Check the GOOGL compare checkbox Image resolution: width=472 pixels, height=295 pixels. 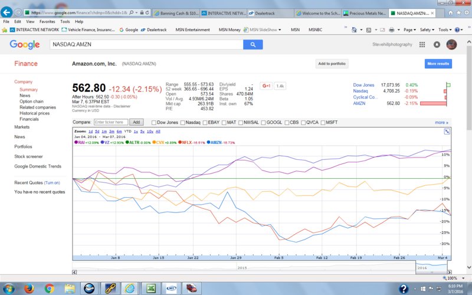point(263,123)
